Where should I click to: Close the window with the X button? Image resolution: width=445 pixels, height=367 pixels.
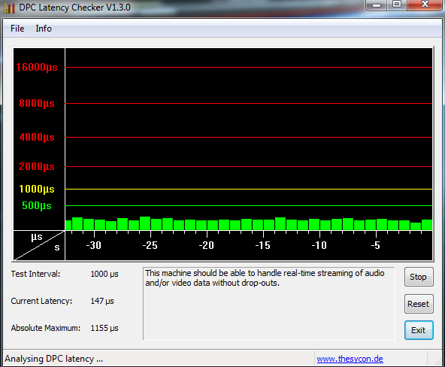click(425, 5)
